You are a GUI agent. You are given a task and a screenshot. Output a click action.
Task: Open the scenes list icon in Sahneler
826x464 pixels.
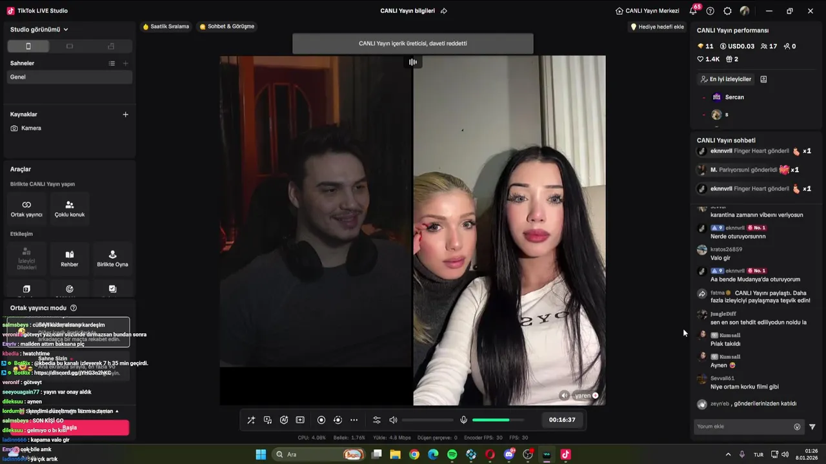[112, 63]
